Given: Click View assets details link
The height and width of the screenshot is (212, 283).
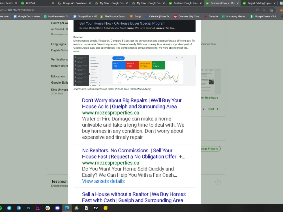Looking at the screenshot, I should tap(103, 181).
